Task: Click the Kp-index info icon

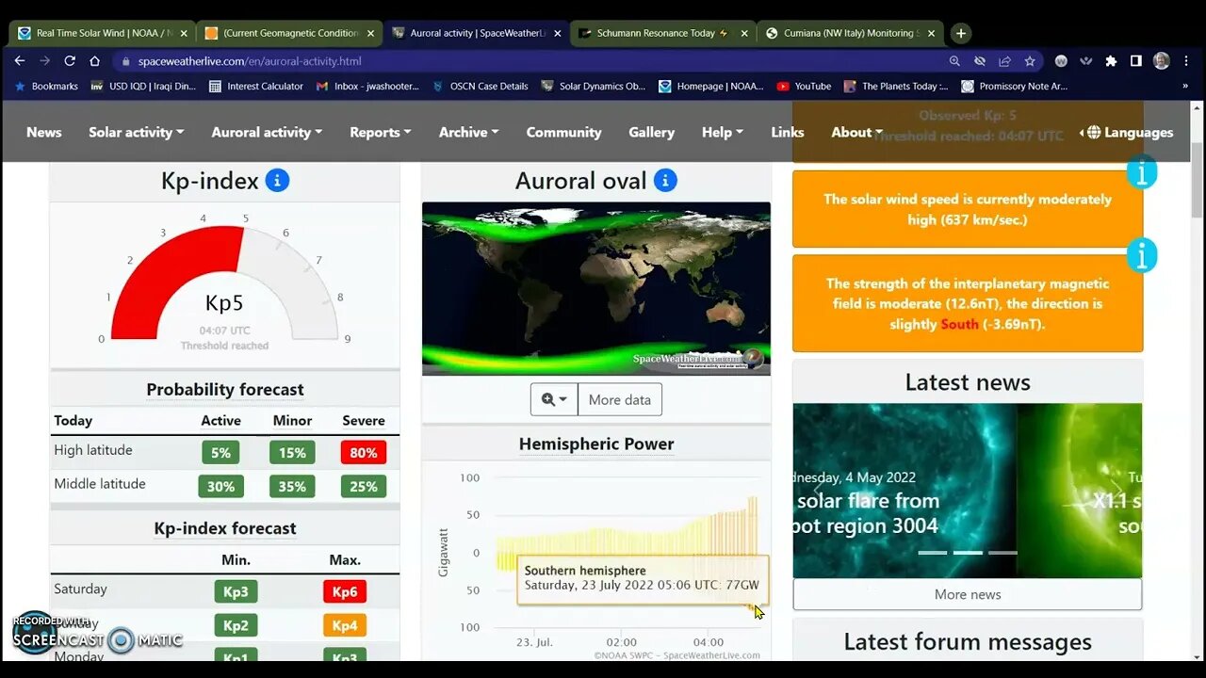Action: 277,180
